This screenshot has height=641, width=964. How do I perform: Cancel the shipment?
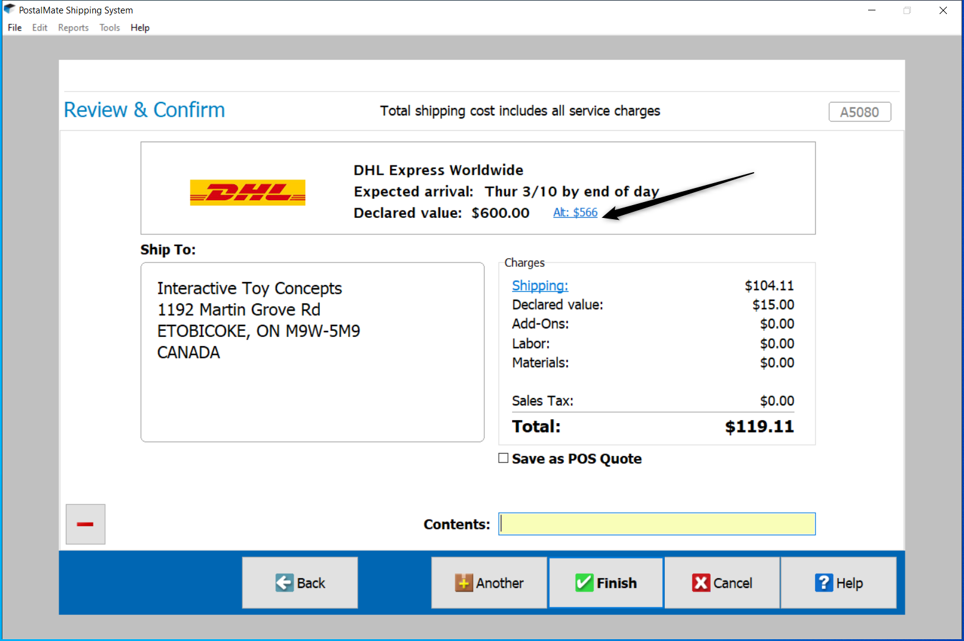pyautogui.click(x=722, y=582)
